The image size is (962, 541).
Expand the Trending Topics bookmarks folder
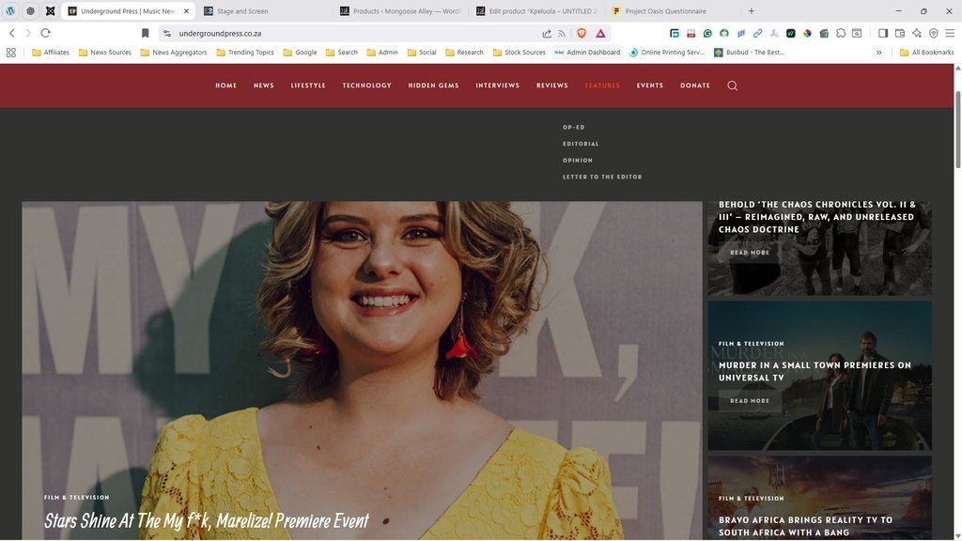click(245, 53)
